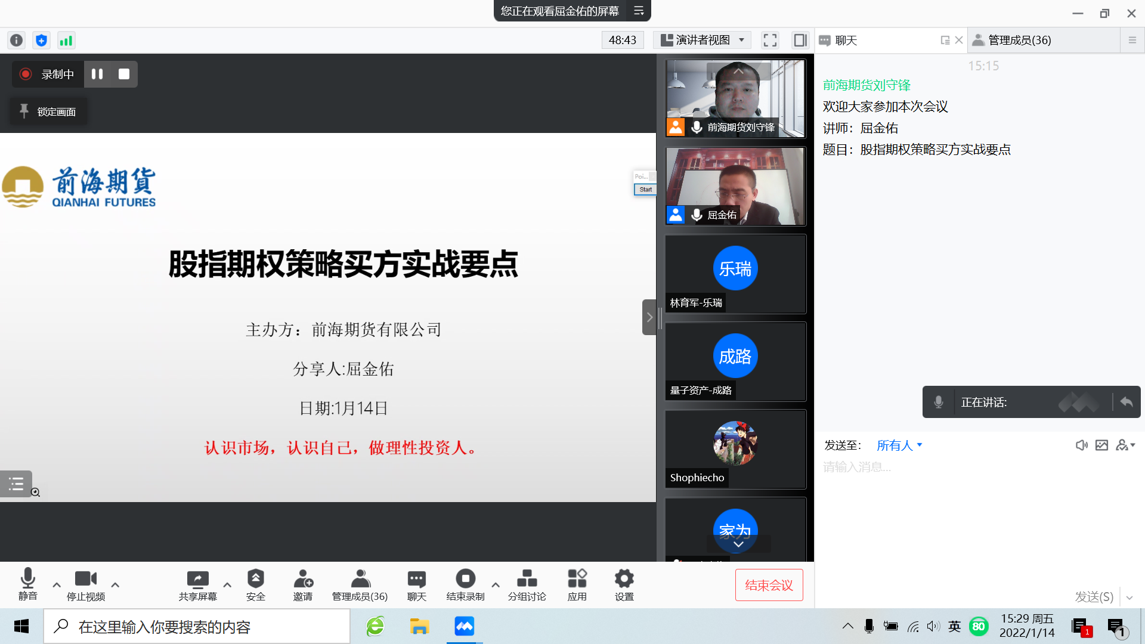Click Start button in shared screen popup
This screenshot has height=644, width=1145.
tap(645, 189)
